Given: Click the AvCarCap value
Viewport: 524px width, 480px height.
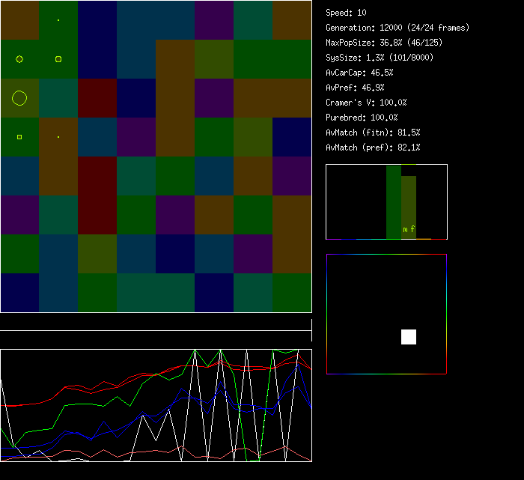Looking at the screenshot, I should (359, 73).
